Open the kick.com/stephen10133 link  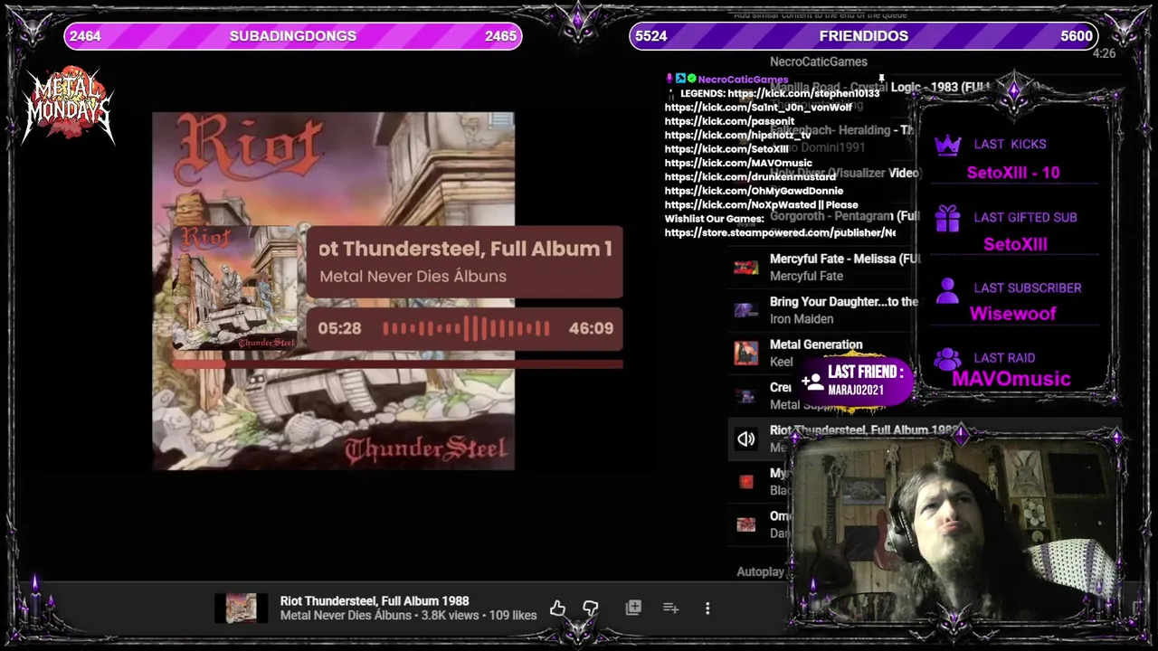803,93
